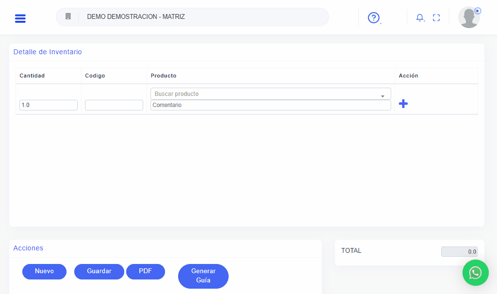This screenshot has width=497, height=294.
Task: Open the help question mark icon
Action: [373, 18]
